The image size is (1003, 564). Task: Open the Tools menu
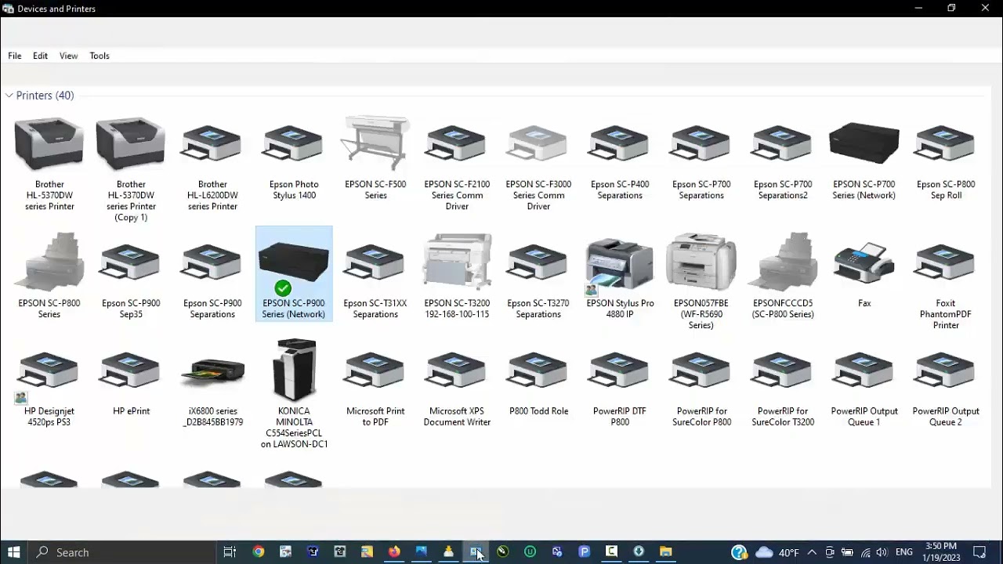click(x=100, y=56)
